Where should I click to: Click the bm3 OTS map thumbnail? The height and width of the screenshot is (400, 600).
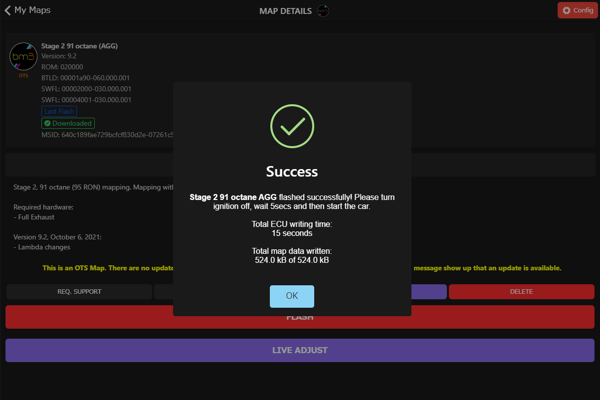[x=23, y=57]
